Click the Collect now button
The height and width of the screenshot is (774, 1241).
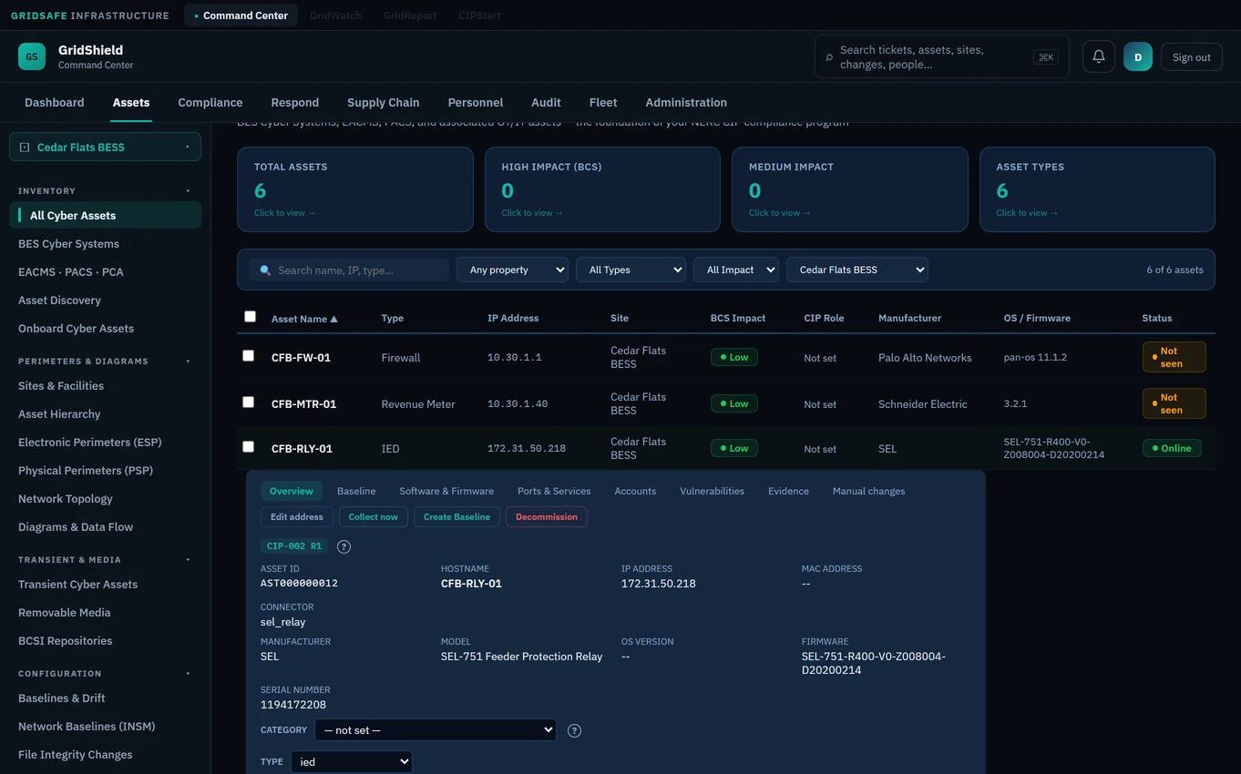tap(374, 517)
